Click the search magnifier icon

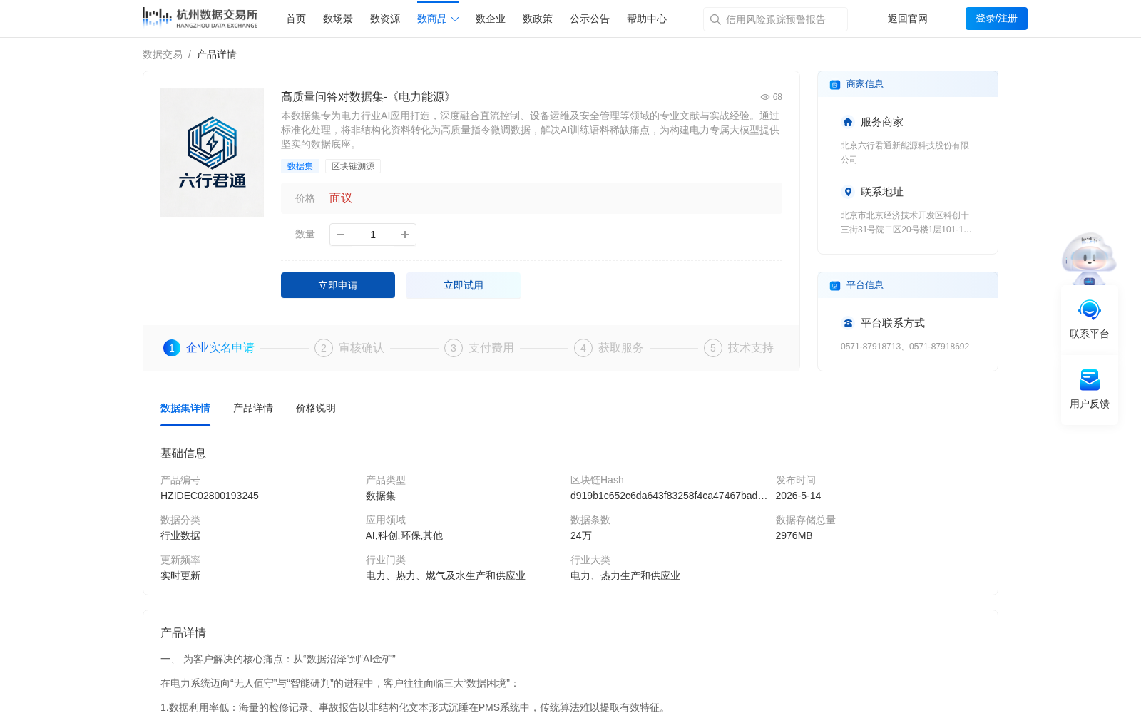click(715, 19)
